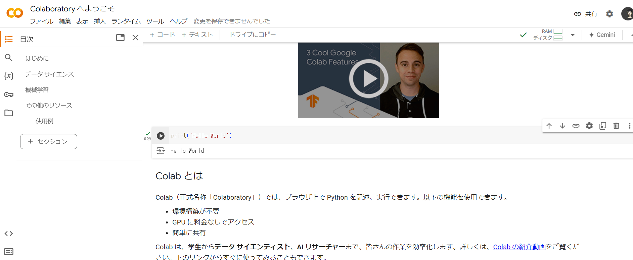Open the secrets key icon
This screenshot has width=633, height=260.
pyautogui.click(x=9, y=94)
